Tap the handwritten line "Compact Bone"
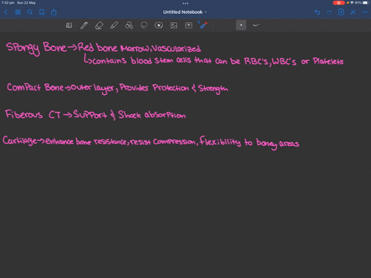This screenshot has width=371, height=278. tap(36, 87)
